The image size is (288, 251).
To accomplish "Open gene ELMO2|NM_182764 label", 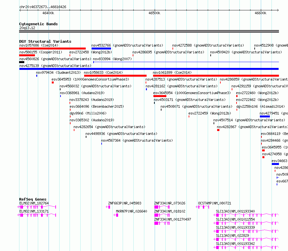I will coord(34,203).
